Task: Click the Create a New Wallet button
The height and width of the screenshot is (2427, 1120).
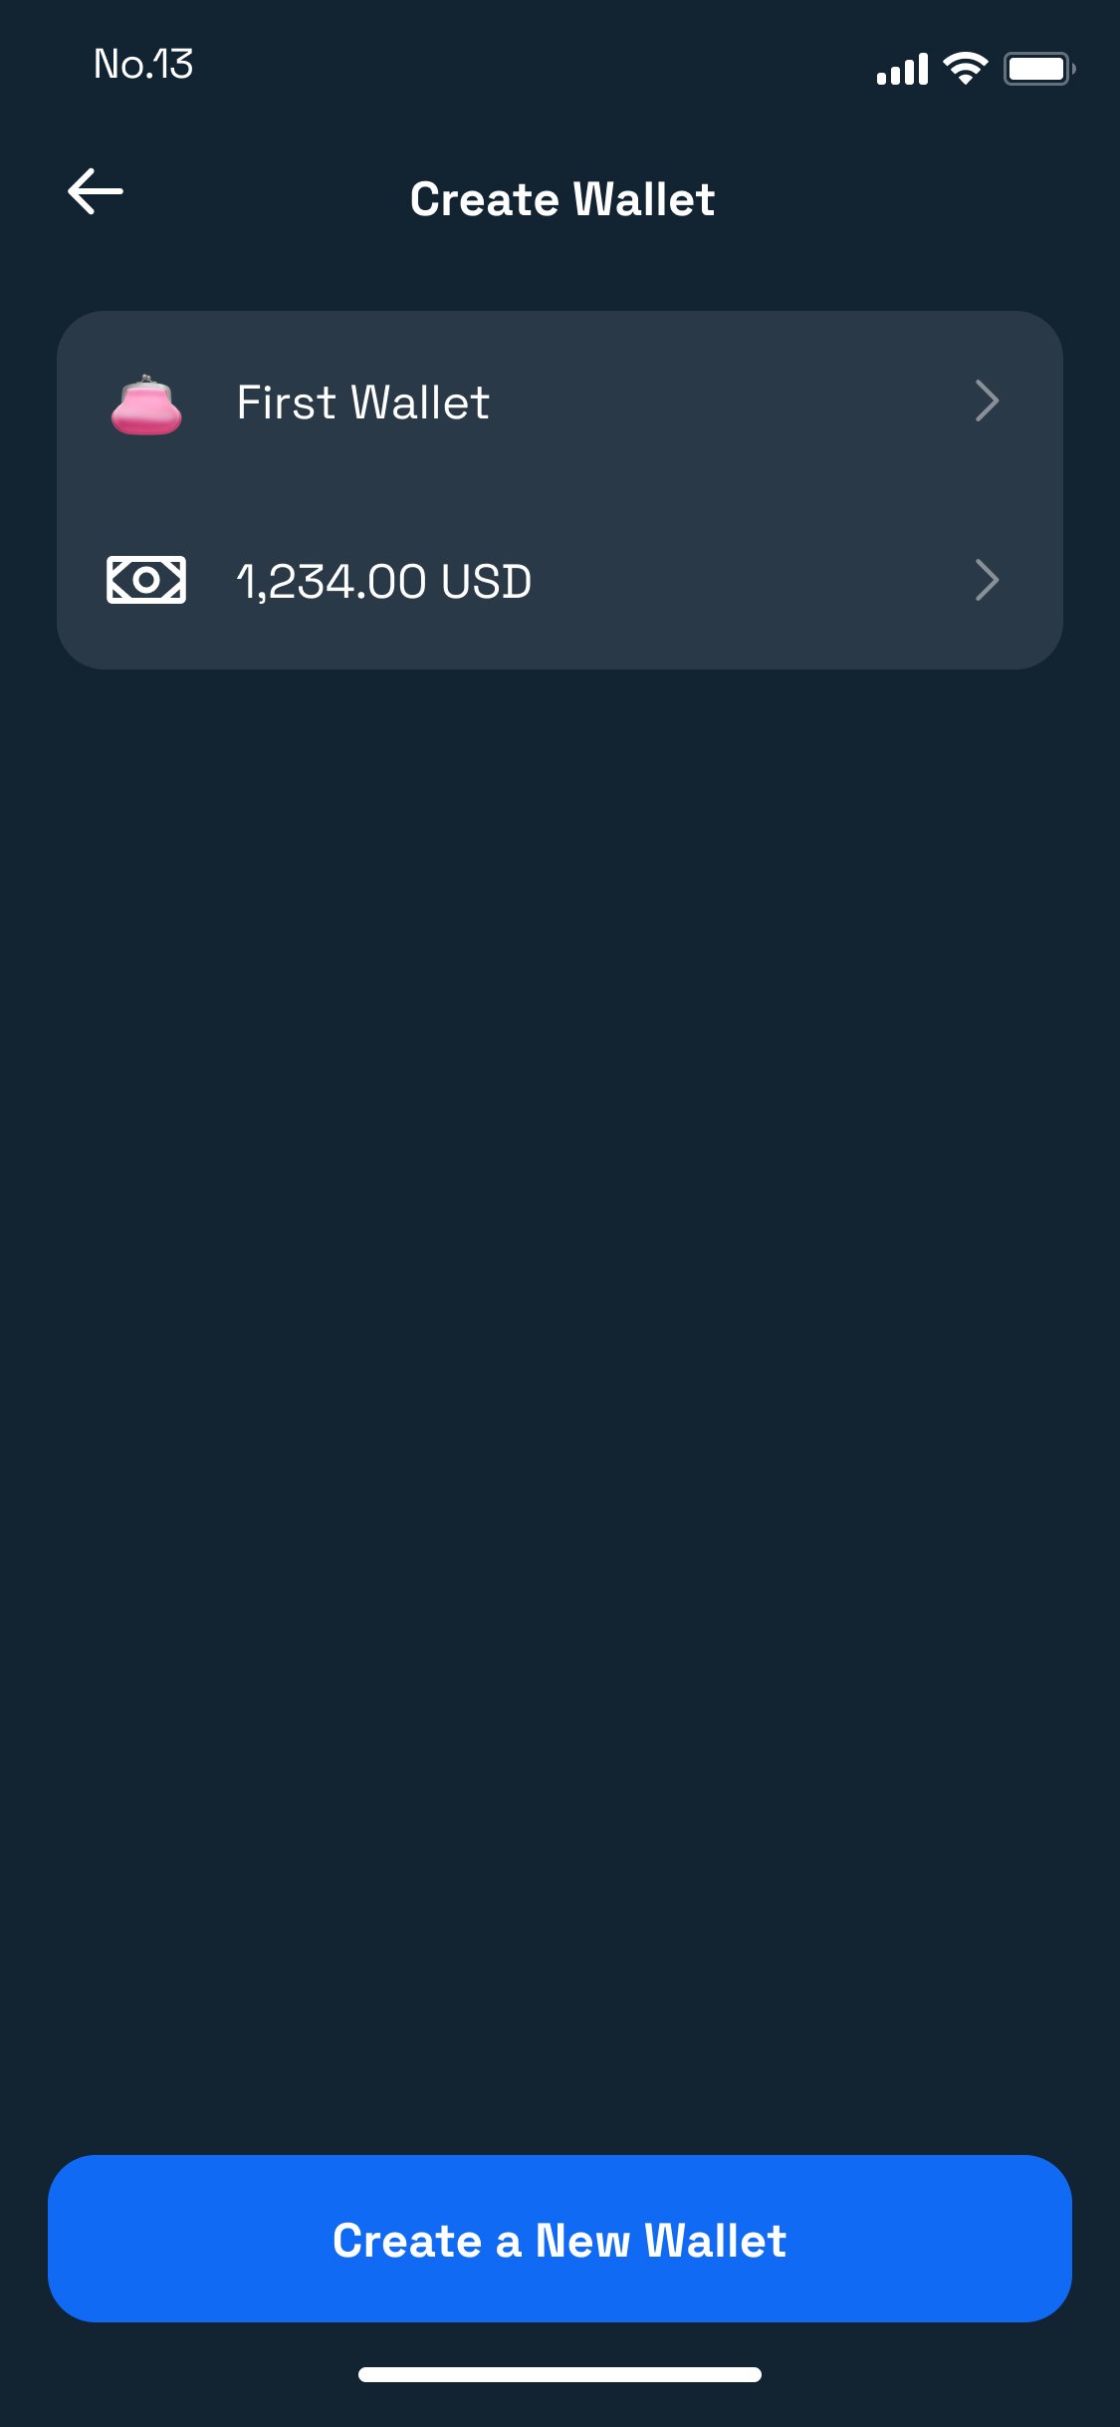Action: point(560,2239)
